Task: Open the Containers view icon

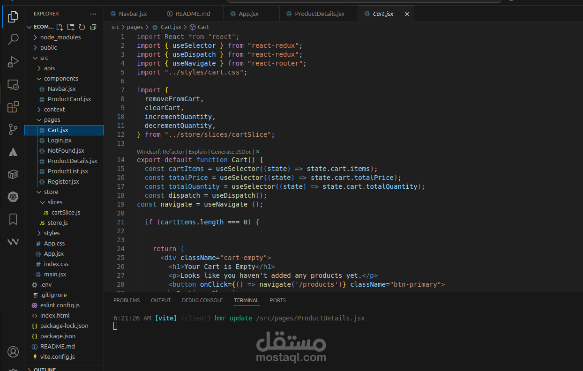Action: click(x=13, y=175)
